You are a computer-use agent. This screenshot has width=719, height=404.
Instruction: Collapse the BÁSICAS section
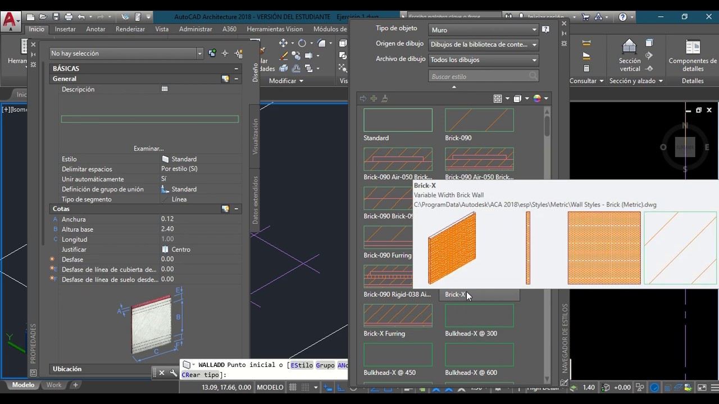point(236,68)
